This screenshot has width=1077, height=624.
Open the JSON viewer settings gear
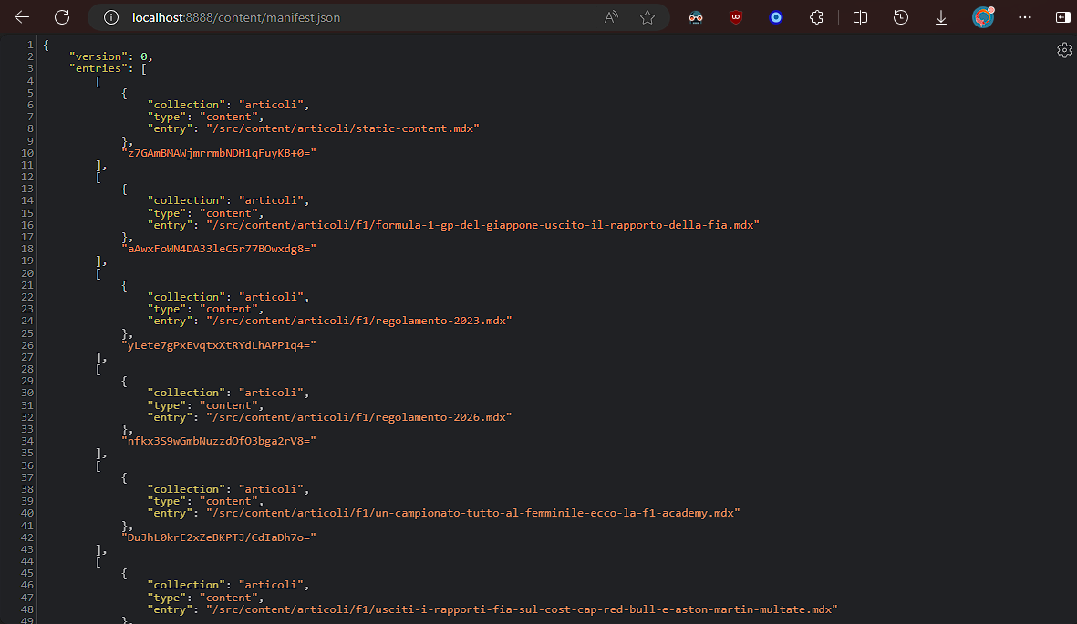[1064, 50]
